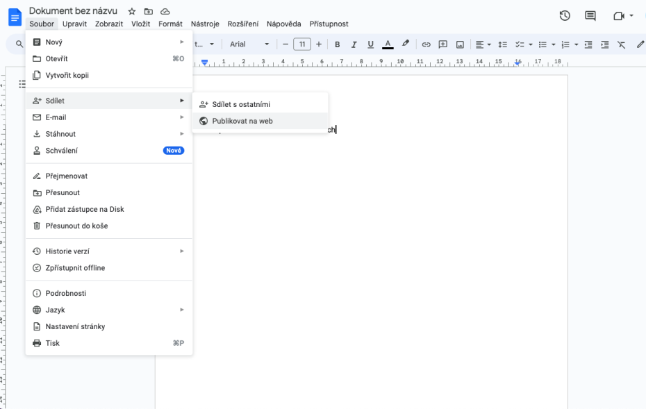646x409 pixels.
Task: Open the comments panel icon
Action: point(590,16)
